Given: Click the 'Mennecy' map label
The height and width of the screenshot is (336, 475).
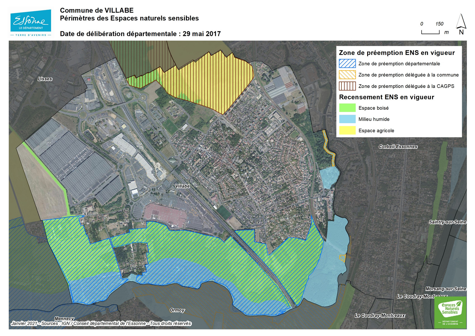Looking at the screenshot, I should coord(64,319).
